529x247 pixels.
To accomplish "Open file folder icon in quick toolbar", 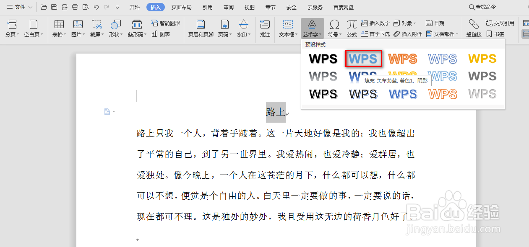I will pyautogui.click(x=44, y=7).
